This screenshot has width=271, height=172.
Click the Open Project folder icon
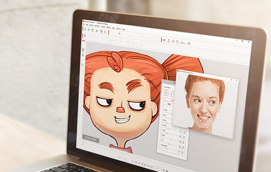click(x=89, y=30)
